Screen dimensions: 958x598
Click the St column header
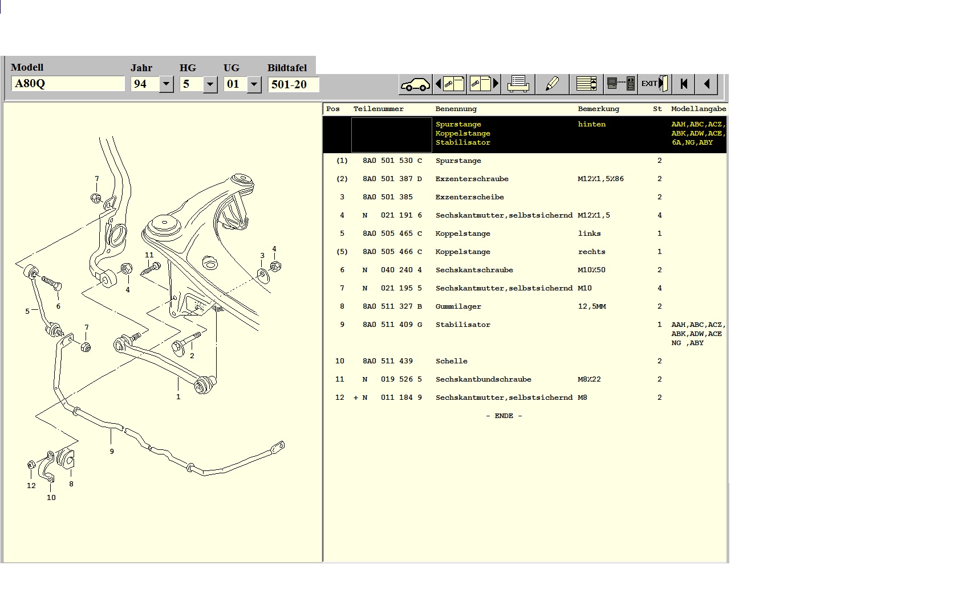pyautogui.click(x=657, y=109)
